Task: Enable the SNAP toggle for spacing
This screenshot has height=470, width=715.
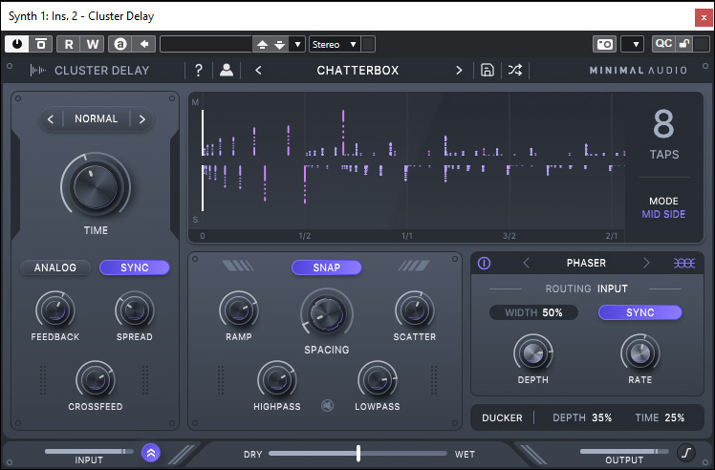Action: (326, 267)
